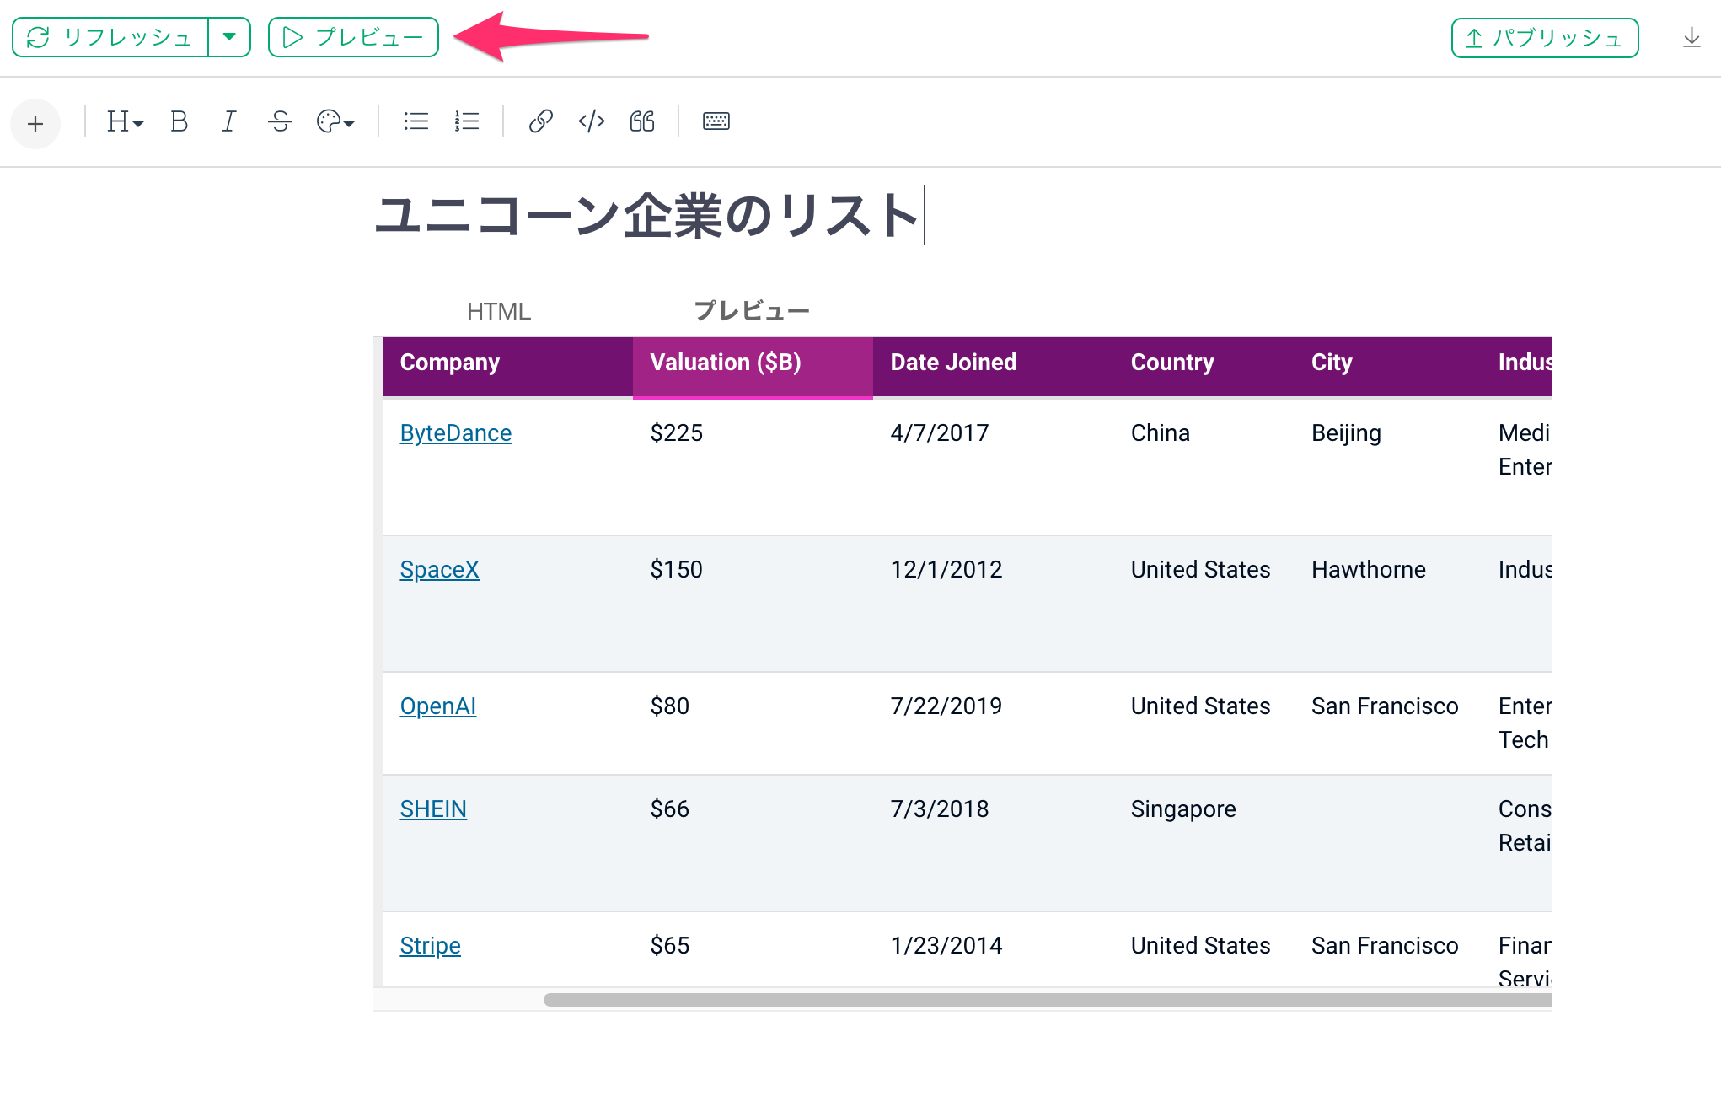Click the date 7/22/2019
This screenshot has width=1721, height=1096.
pos(946,706)
